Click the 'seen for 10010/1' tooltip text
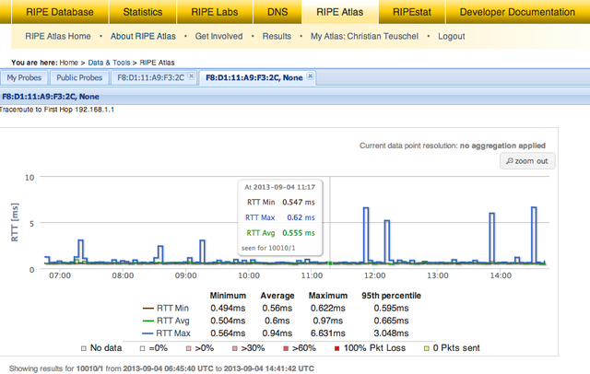 click(268, 248)
